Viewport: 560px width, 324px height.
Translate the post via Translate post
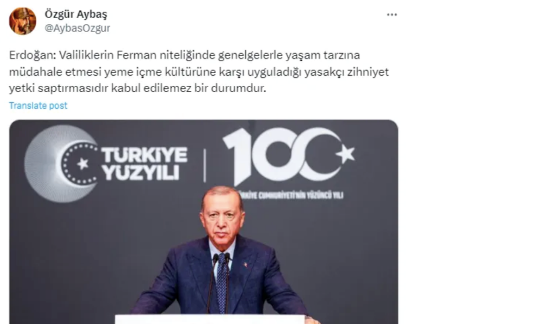[38, 106]
